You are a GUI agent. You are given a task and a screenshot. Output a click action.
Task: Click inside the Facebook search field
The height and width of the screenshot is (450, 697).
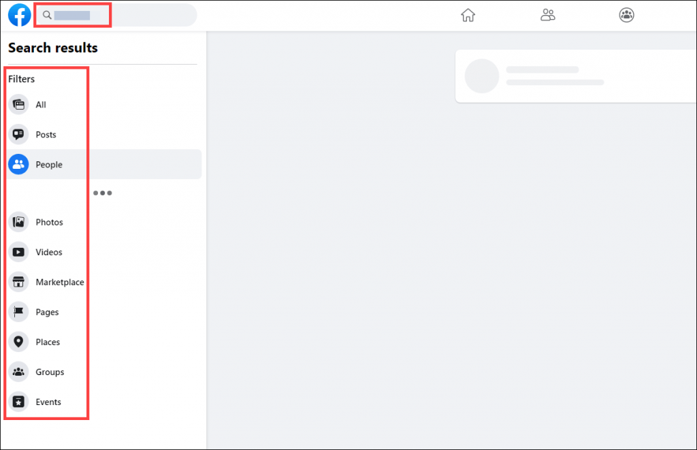point(116,15)
